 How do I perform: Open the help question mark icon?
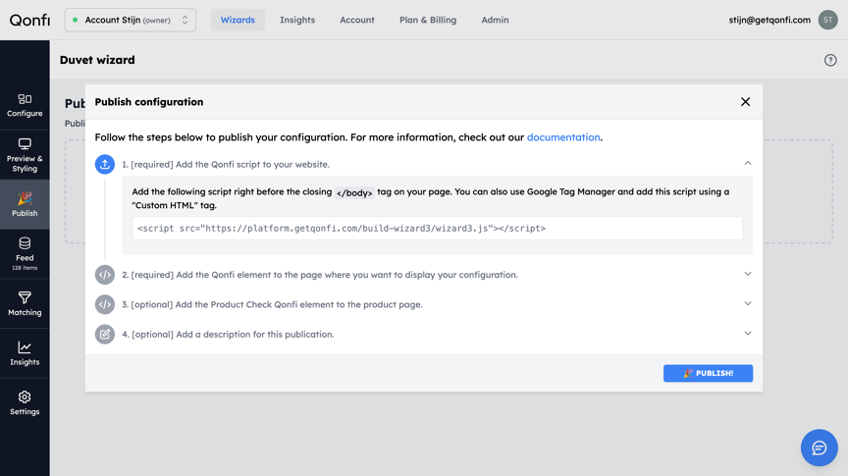point(830,60)
